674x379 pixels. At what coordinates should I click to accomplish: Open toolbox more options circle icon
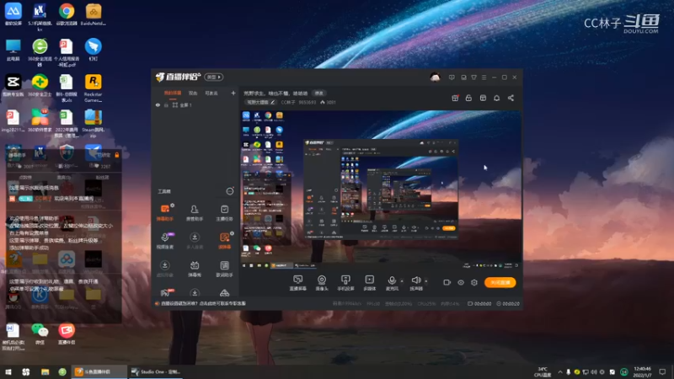point(230,191)
